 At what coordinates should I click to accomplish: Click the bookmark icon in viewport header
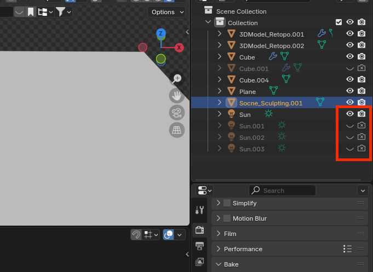(x=31, y=12)
